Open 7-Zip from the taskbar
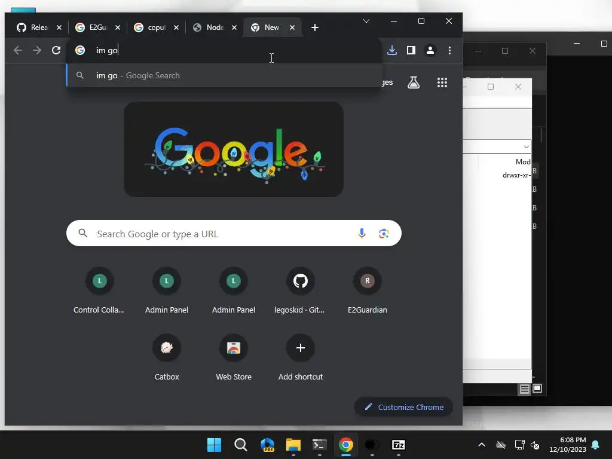Image resolution: width=612 pixels, height=459 pixels. pos(398,445)
